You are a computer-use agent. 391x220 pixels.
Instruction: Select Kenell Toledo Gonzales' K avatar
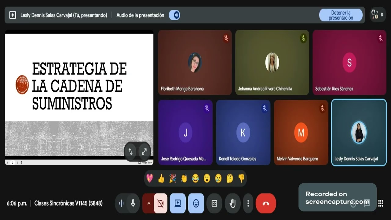tap(243, 133)
